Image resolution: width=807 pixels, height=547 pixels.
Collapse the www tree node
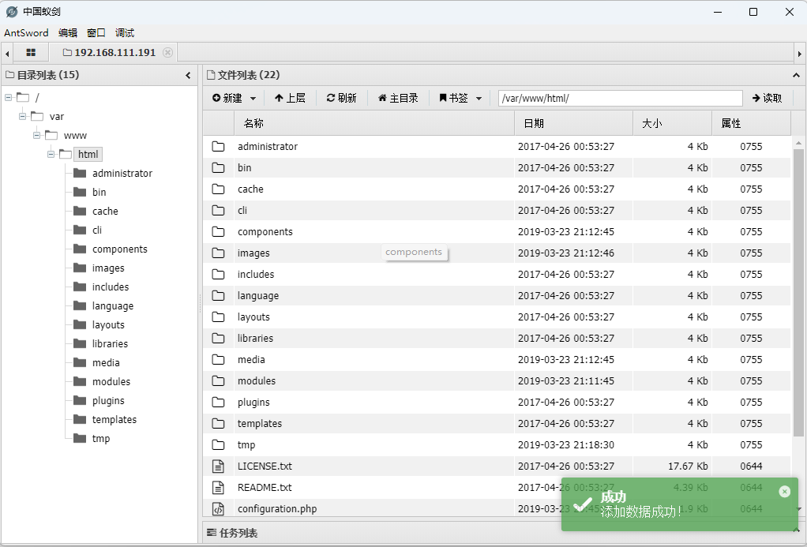37,136
